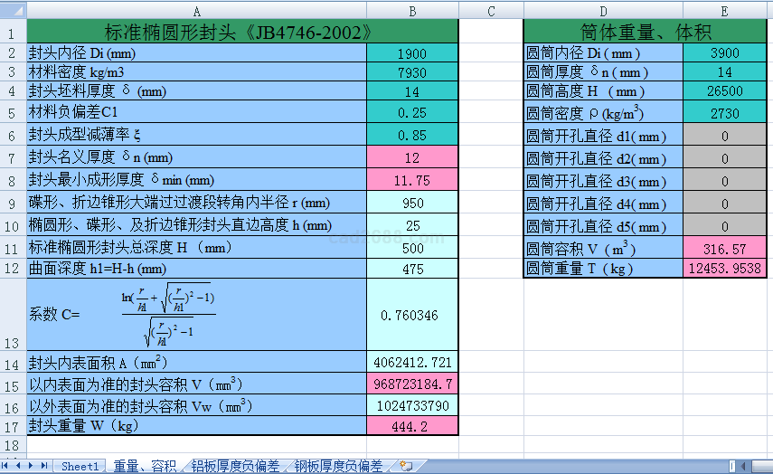
Task: Select column C header
Action: (491, 11)
